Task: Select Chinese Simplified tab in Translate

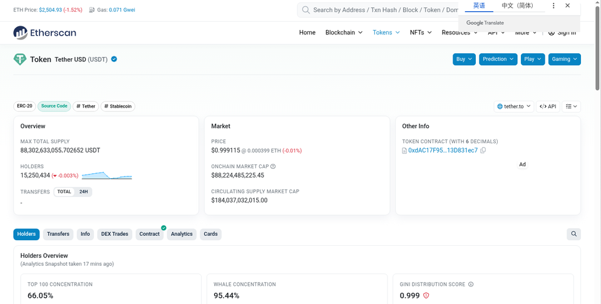Action: [x=518, y=6]
